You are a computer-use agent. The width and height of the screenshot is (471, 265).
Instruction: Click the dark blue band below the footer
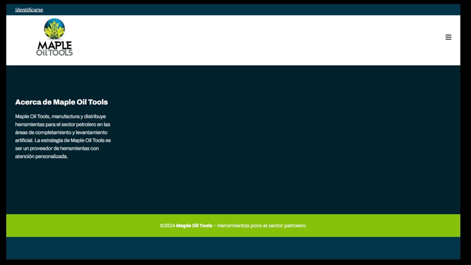pyautogui.click(x=233, y=248)
